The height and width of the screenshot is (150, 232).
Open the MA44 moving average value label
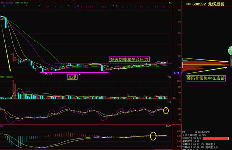[x=21, y=3]
